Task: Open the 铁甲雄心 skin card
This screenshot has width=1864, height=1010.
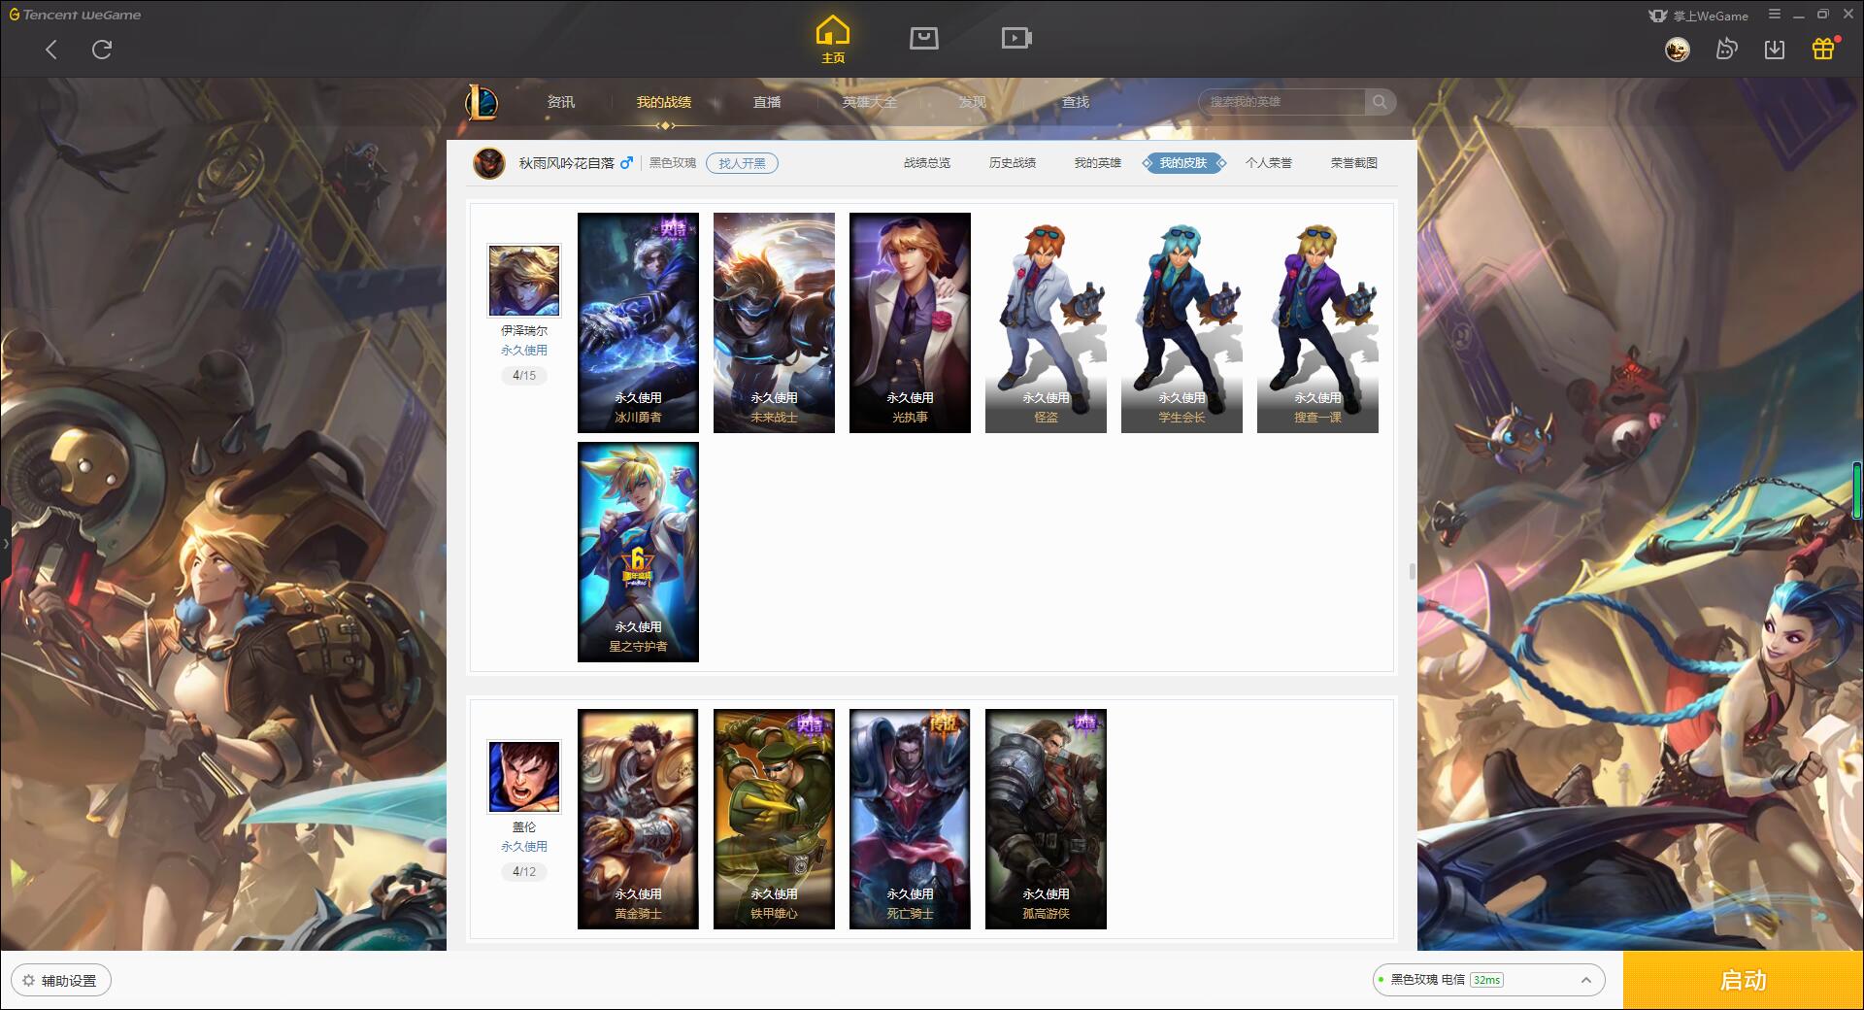Action: point(774,819)
